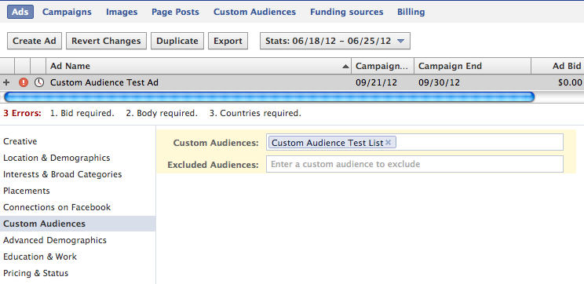
Task: Open the Funding sources tab
Action: tap(347, 12)
